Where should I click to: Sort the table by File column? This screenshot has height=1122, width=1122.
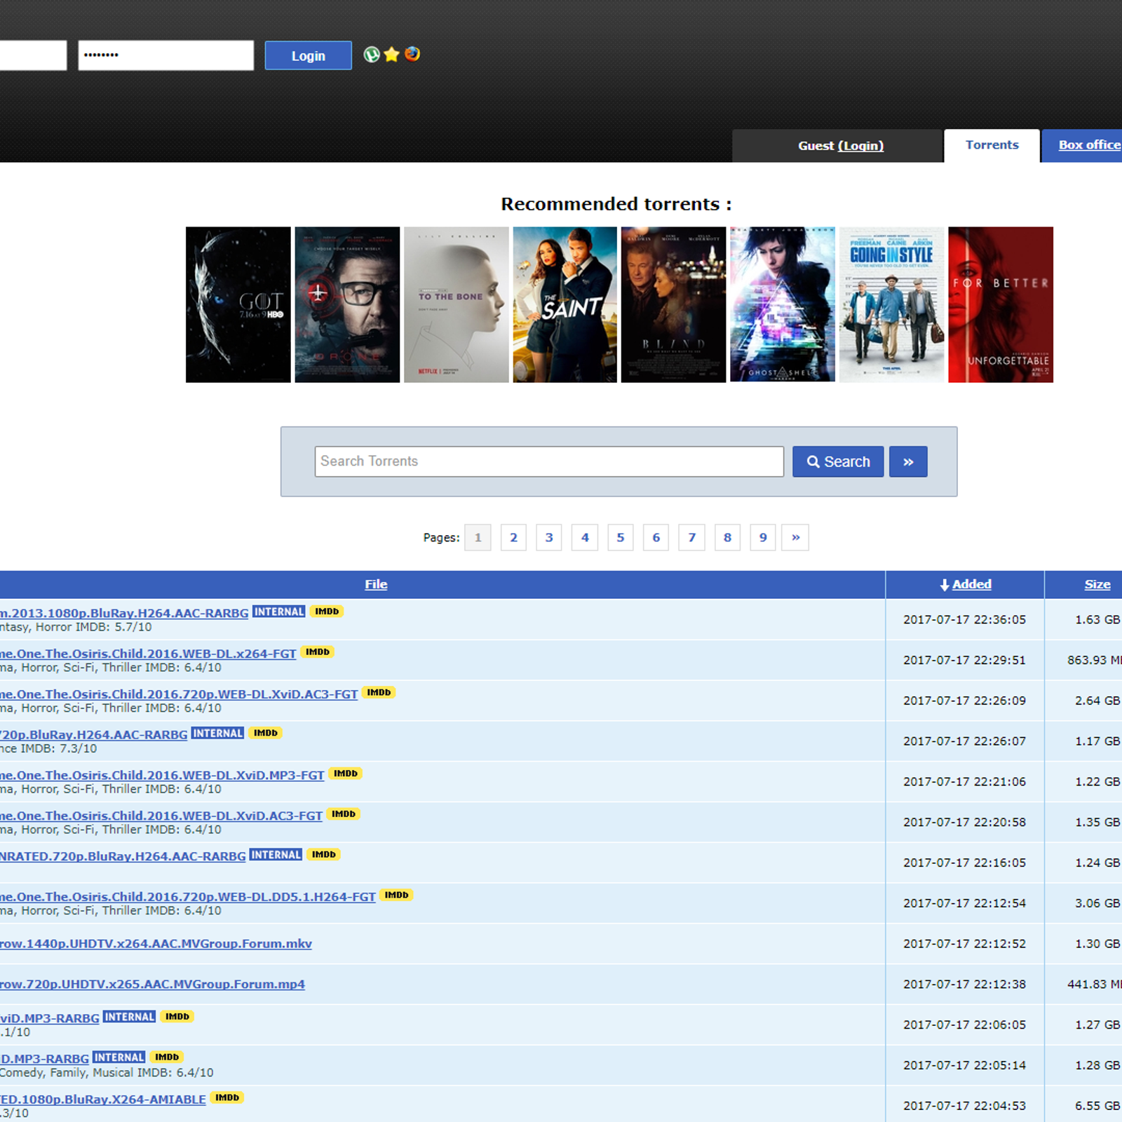pyautogui.click(x=376, y=584)
